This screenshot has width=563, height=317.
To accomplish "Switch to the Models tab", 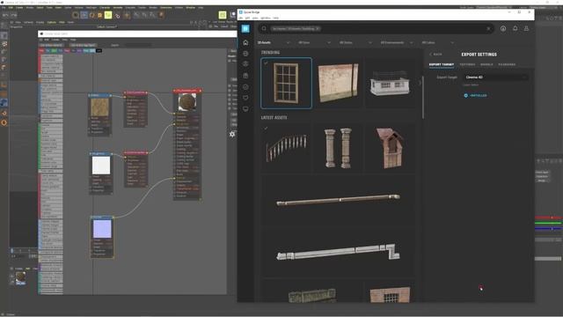I will point(486,64).
